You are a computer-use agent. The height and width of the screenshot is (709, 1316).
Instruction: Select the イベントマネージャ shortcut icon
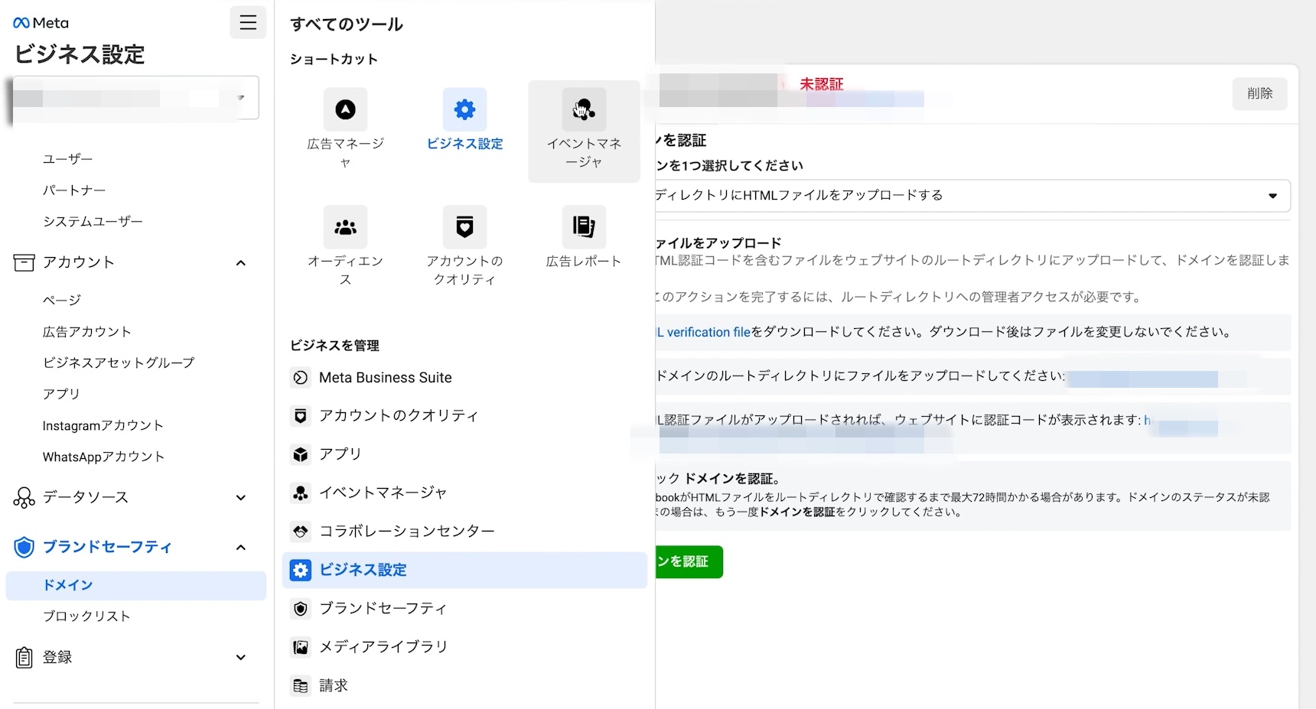[583, 110]
